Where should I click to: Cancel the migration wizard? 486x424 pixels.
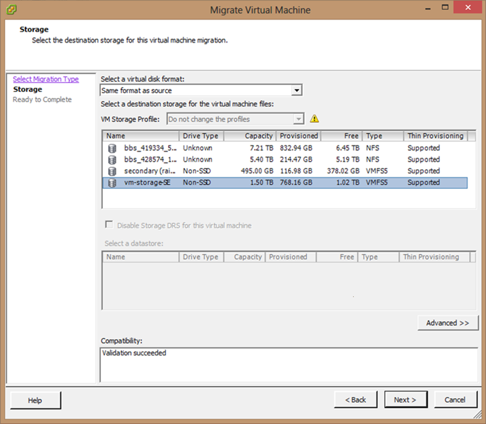tap(455, 400)
